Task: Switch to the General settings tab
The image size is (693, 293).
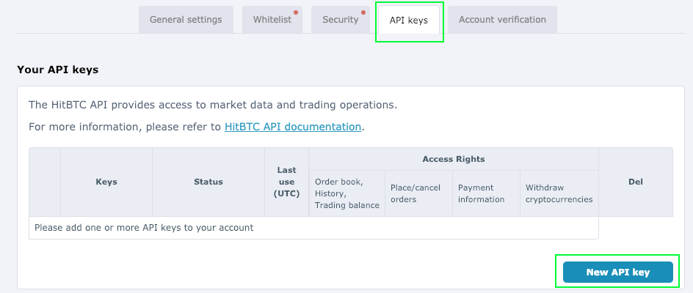Action: pos(186,20)
